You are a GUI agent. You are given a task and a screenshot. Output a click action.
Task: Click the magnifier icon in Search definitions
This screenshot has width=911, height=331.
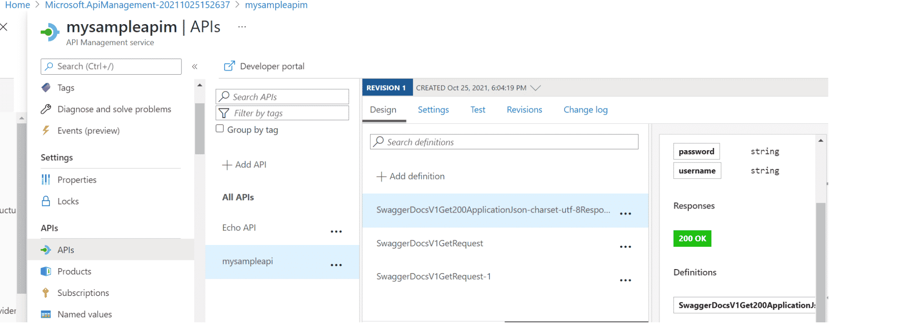pyautogui.click(x=379, y=141)
